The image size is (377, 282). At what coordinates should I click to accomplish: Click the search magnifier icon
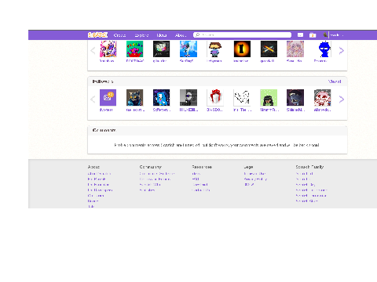click(x=198, y=34)
